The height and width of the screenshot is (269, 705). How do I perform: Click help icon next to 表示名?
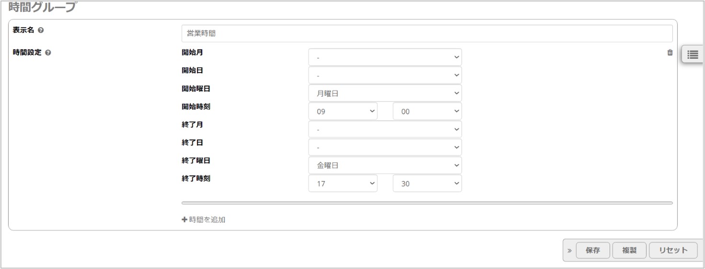pos(41,30)
